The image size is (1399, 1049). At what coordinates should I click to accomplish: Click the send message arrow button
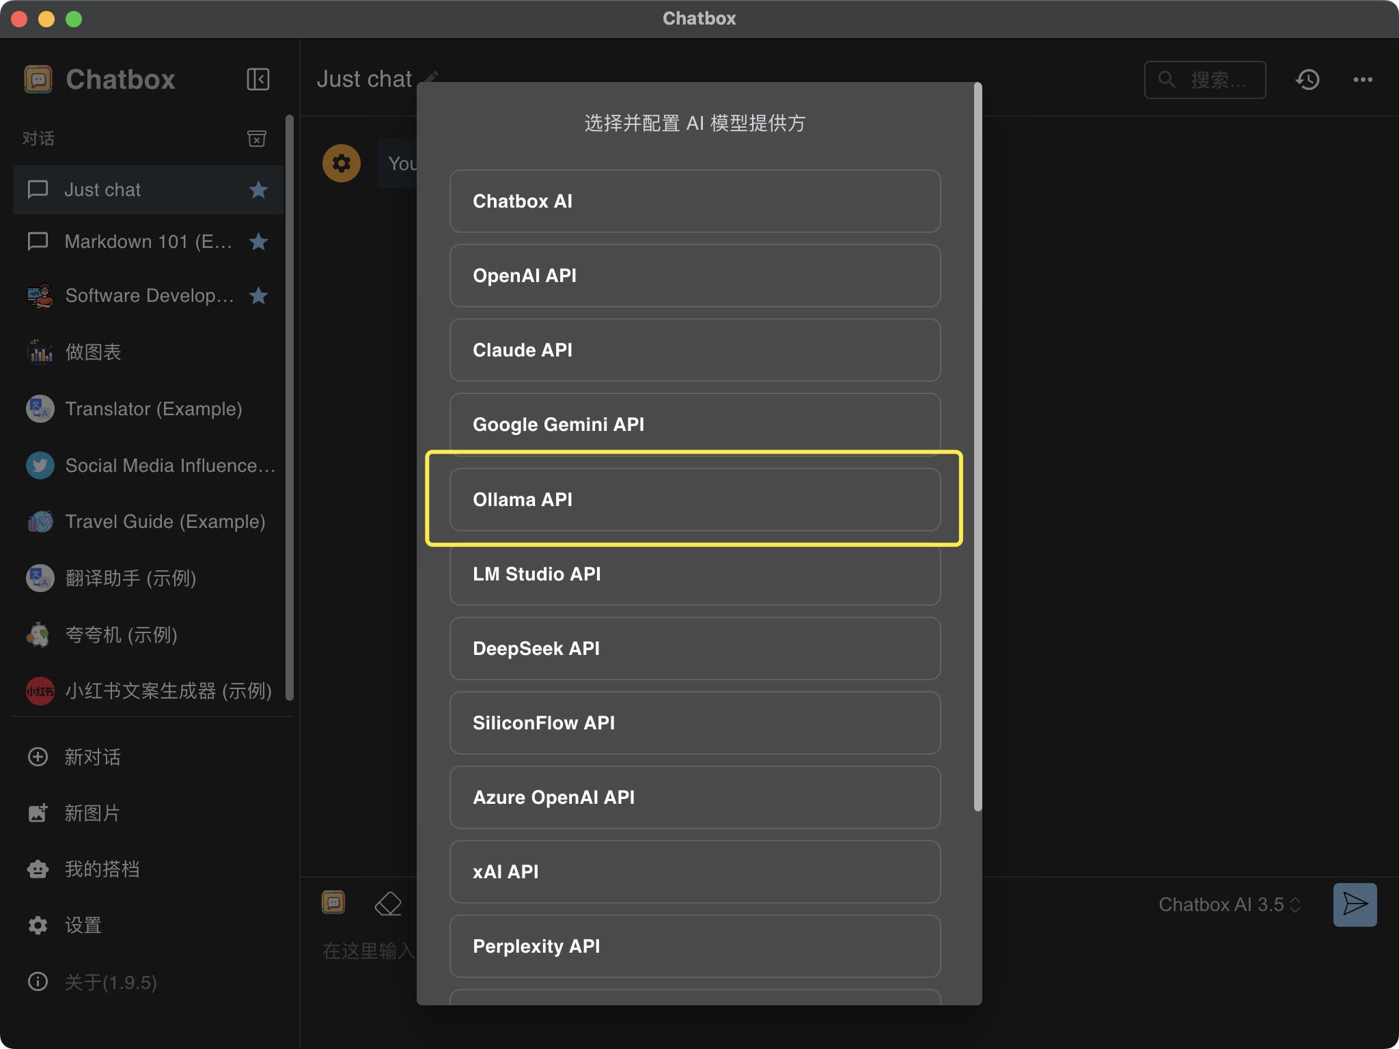pyautogui.click(x=1354, y=904)
